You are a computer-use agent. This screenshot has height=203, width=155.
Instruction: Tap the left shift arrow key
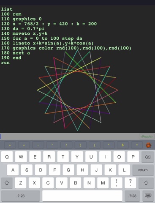click(x=7, y=183)
